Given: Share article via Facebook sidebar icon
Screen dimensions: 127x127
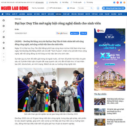Looking at the screenshot, I should [4, 20].
